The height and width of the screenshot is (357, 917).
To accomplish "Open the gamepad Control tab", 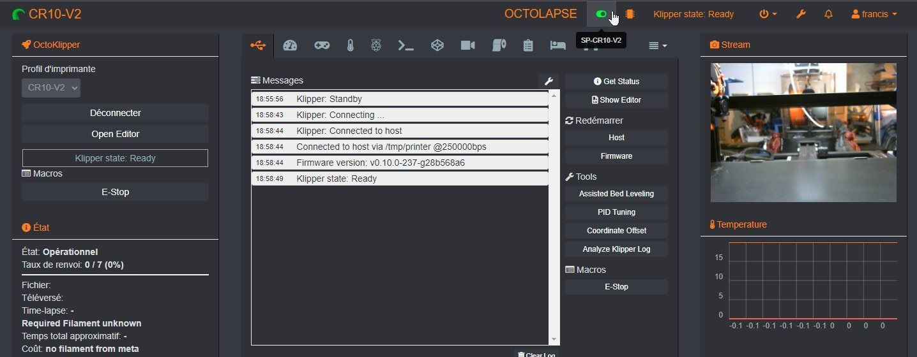I will click(x=322, y=45).
